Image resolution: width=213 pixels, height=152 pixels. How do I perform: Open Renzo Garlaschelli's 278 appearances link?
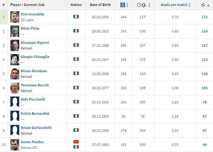coord(124,130)
